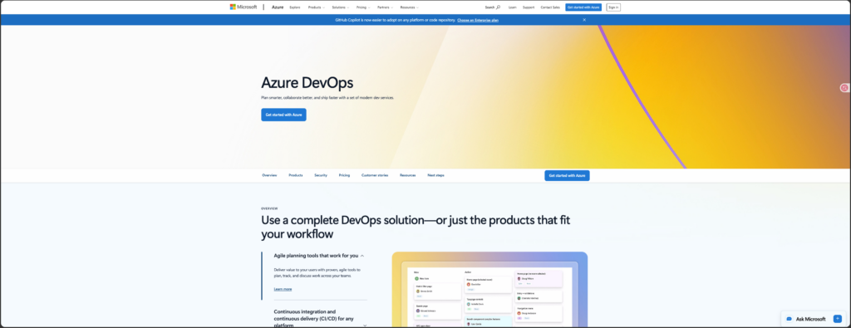The width and height of the screenshot is (851, 328).
Task: Click the blue plus icon beside Ask Microsoft
Action: (x=838, y=319)
